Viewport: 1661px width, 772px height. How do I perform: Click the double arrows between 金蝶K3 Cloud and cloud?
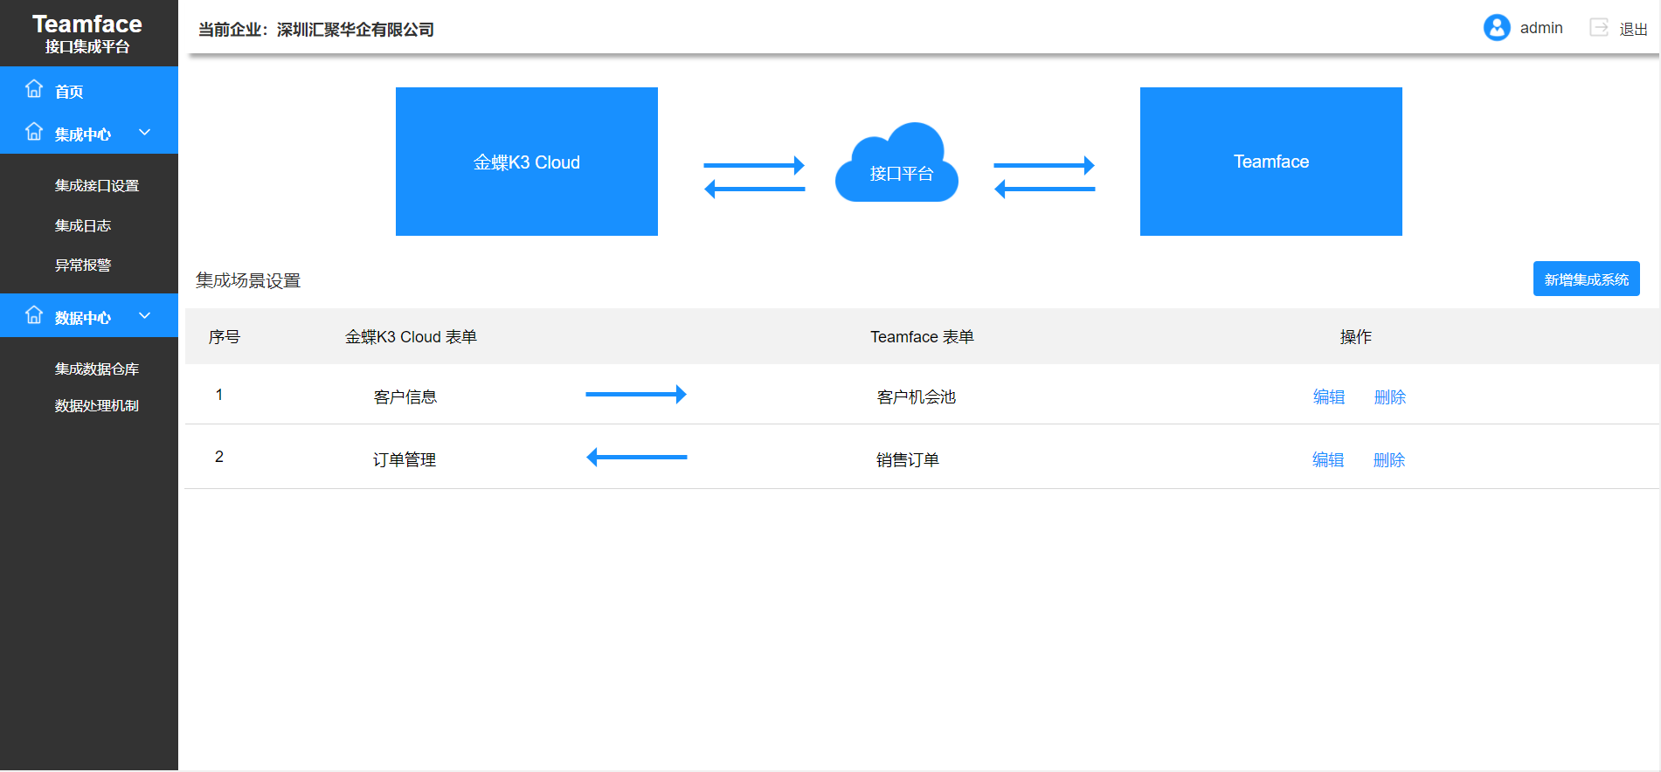[754, 177]
